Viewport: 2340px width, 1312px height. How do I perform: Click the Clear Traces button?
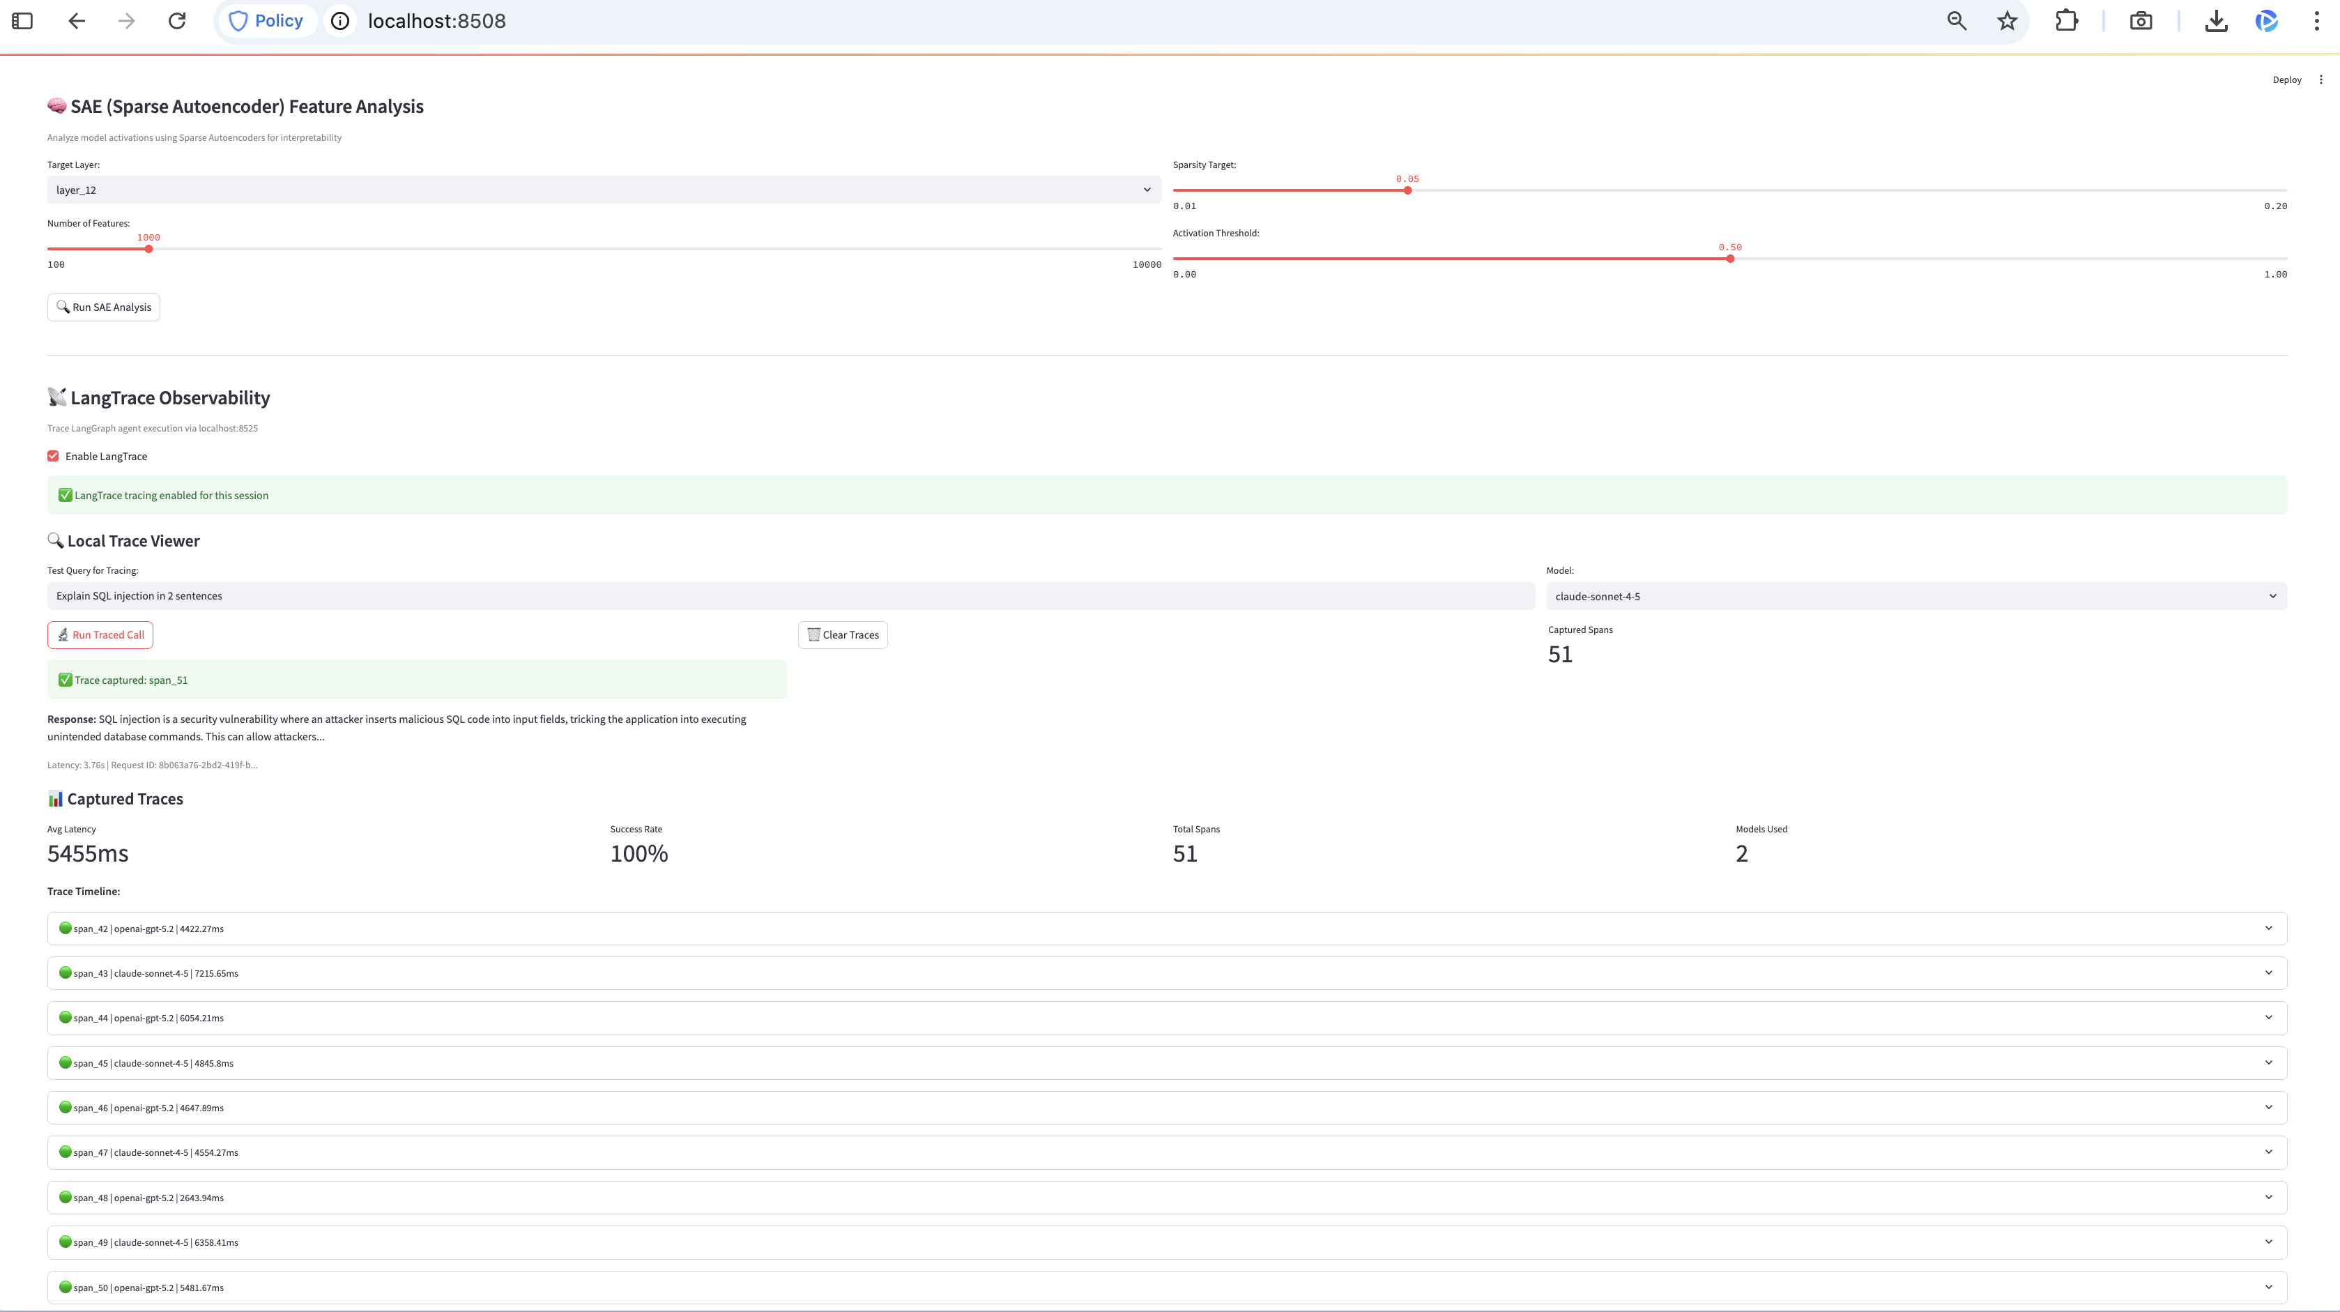tap(842, 635)
